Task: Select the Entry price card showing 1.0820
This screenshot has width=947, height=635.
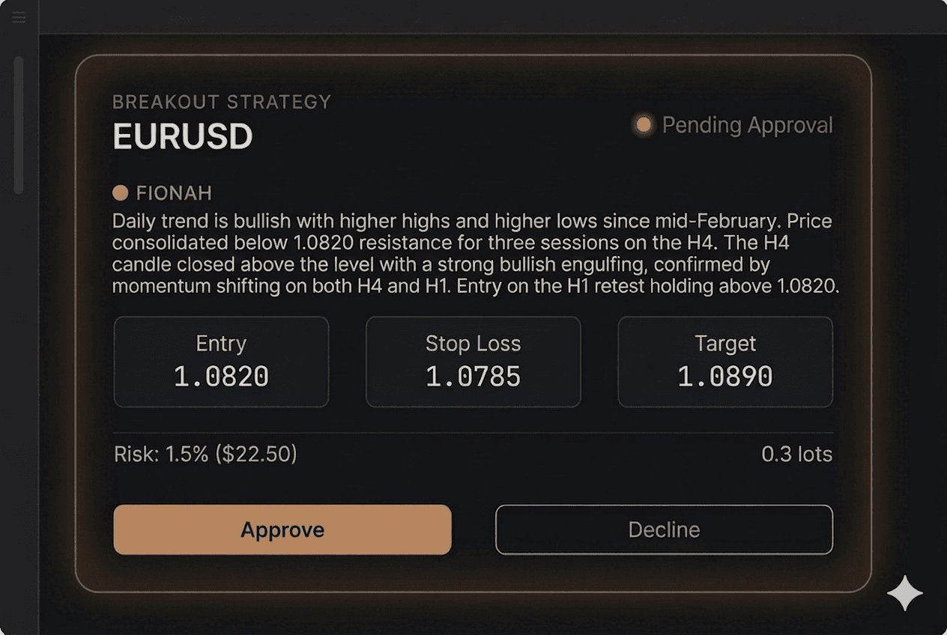Action: click(x=221, y=362)
